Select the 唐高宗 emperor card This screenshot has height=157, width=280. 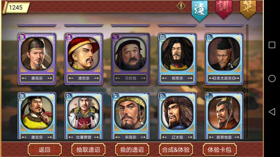tap(37, 59)
